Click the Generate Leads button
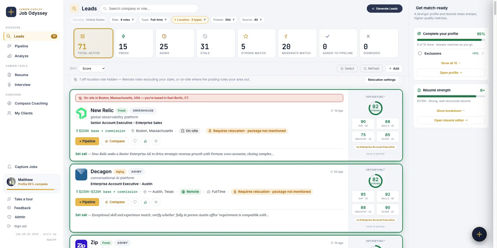 pos(384,9)
